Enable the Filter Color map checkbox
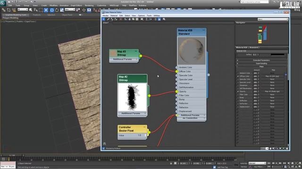302x169 pixels. [x=238, y=94]
